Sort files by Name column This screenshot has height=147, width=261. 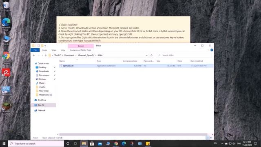(x=62, y=61)
